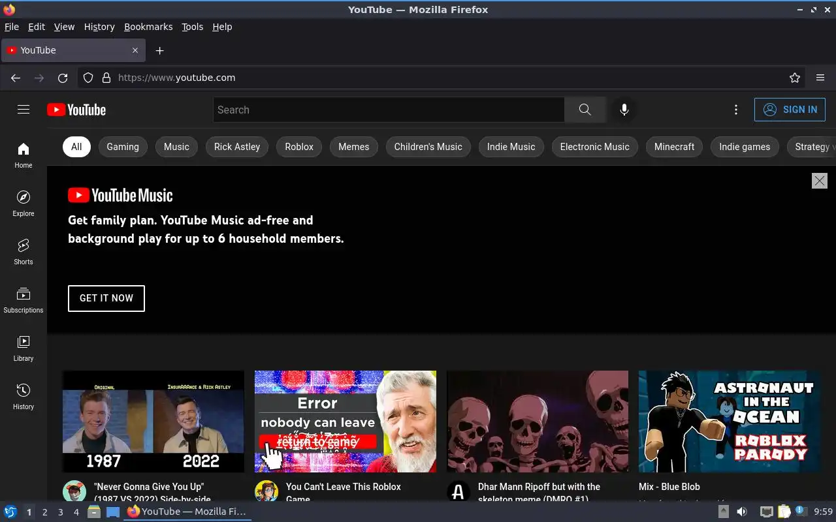Click the channel avatar under the Roblox video

pyautogui.click(x=266, y=492)
